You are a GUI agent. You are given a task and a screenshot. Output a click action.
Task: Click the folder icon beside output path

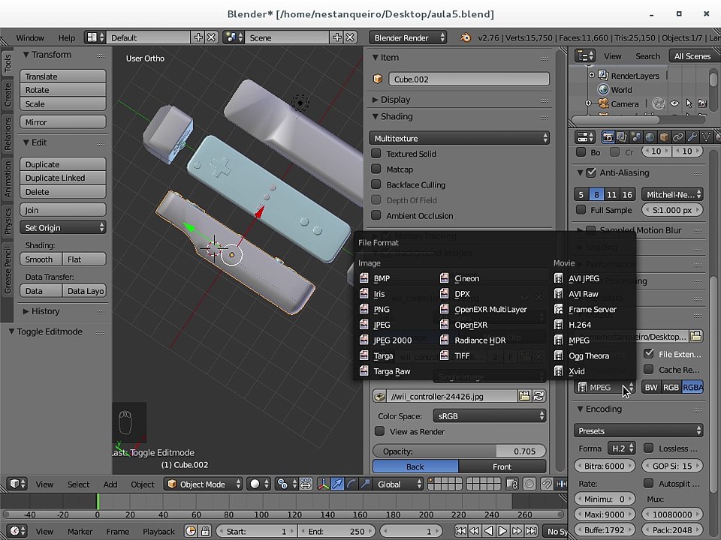tap(696, 336)
